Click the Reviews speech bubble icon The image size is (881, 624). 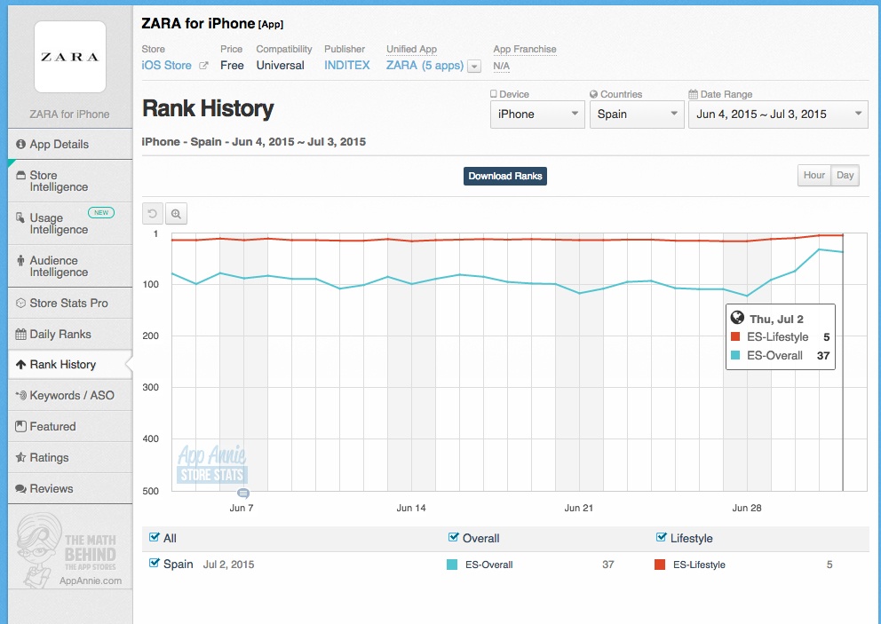[20, 489]
